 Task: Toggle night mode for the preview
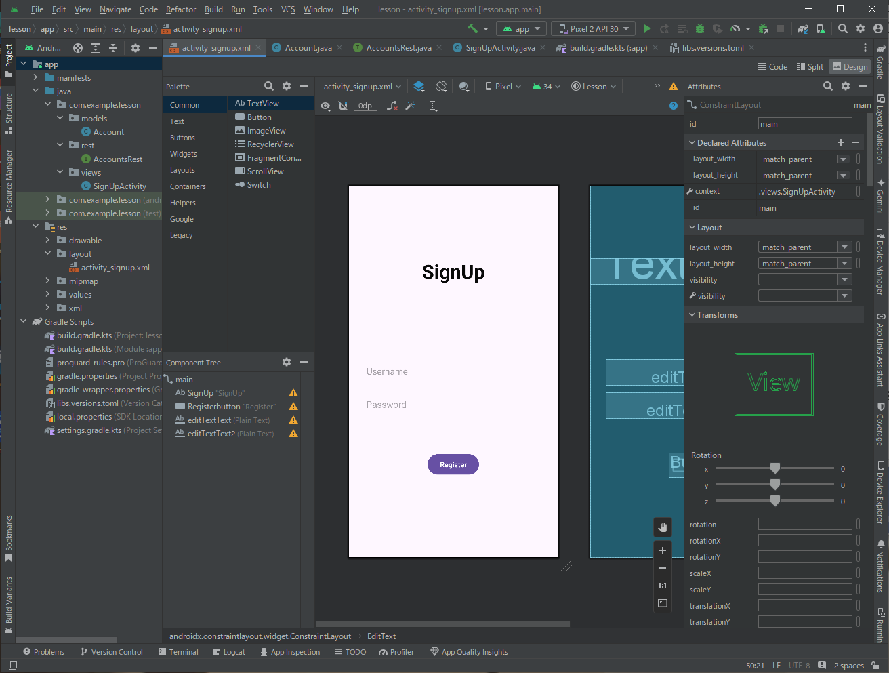[x=464, y=86]
